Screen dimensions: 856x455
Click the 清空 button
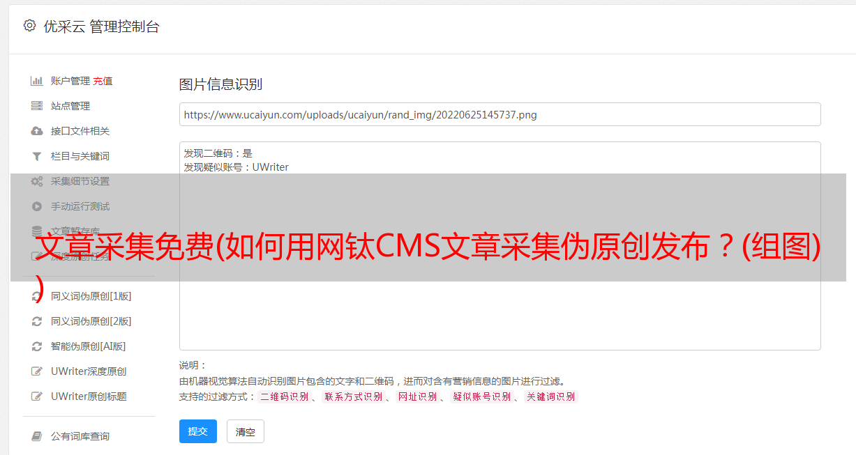point(246,431)
